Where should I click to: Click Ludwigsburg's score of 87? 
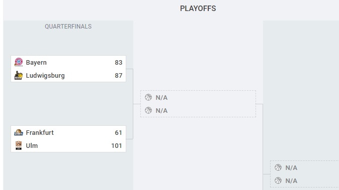[x=119, y=76]
